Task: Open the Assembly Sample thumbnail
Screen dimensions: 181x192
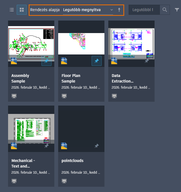Action: coord(31,44)
